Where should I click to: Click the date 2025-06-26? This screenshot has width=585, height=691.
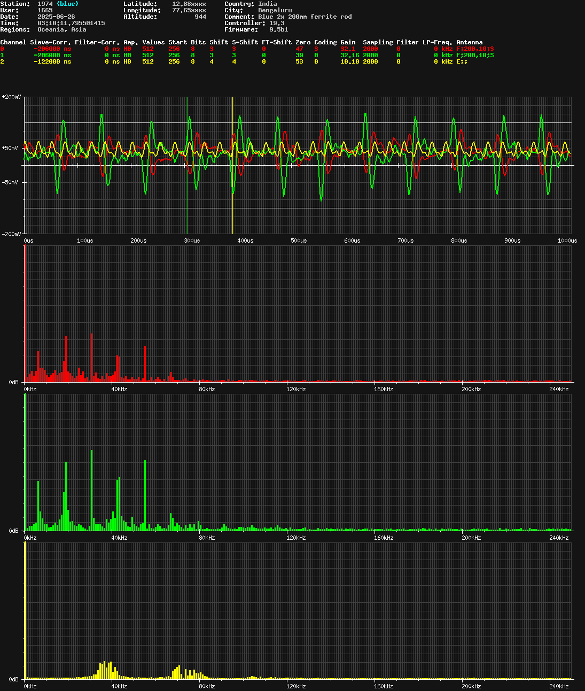[56, 17]
